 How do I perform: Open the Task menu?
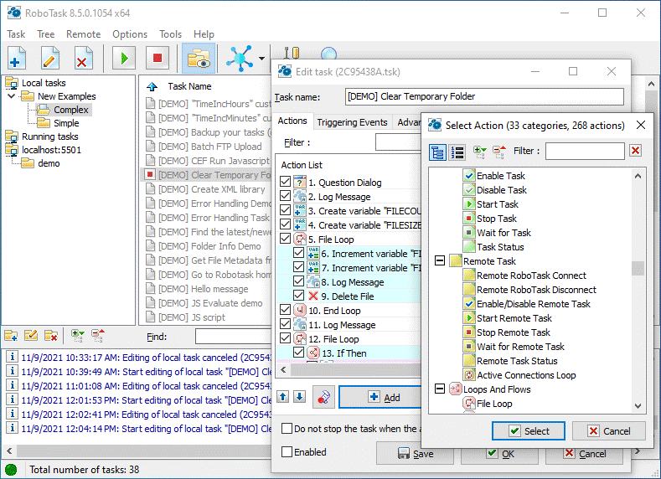(16, 34)
